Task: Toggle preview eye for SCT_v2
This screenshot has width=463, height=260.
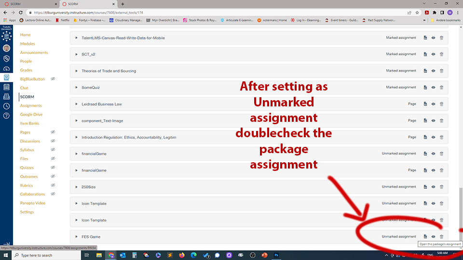Action: 433,54
